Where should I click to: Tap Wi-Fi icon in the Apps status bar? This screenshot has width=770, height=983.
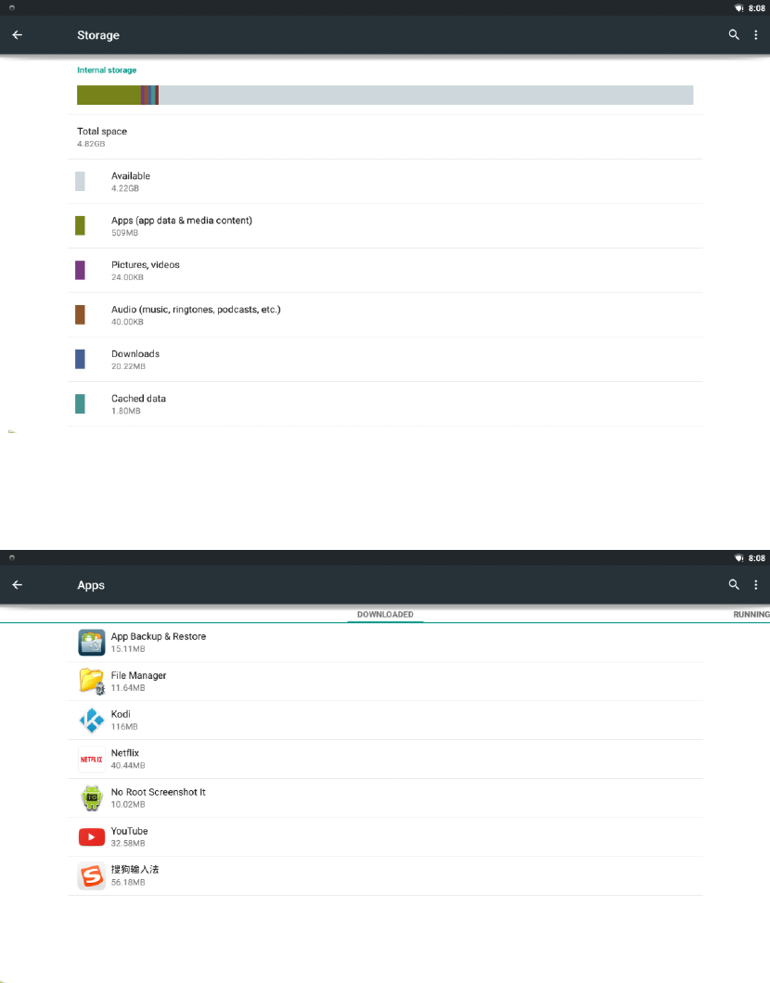pyautogui.click(x=738, y=558)
